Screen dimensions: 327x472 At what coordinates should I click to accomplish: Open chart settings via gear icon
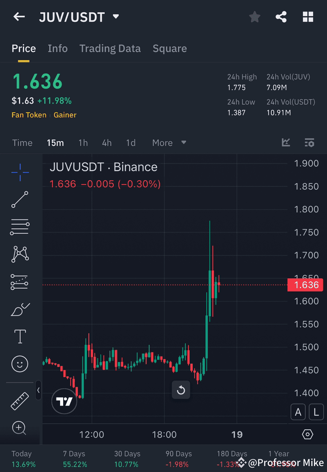[308, 434]
